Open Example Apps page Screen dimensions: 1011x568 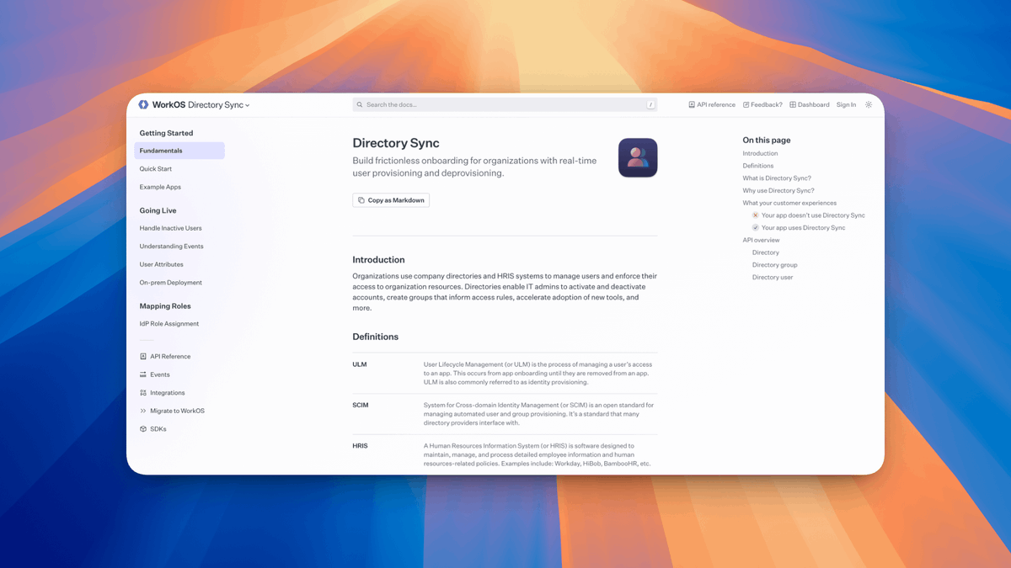click(160, 187)
